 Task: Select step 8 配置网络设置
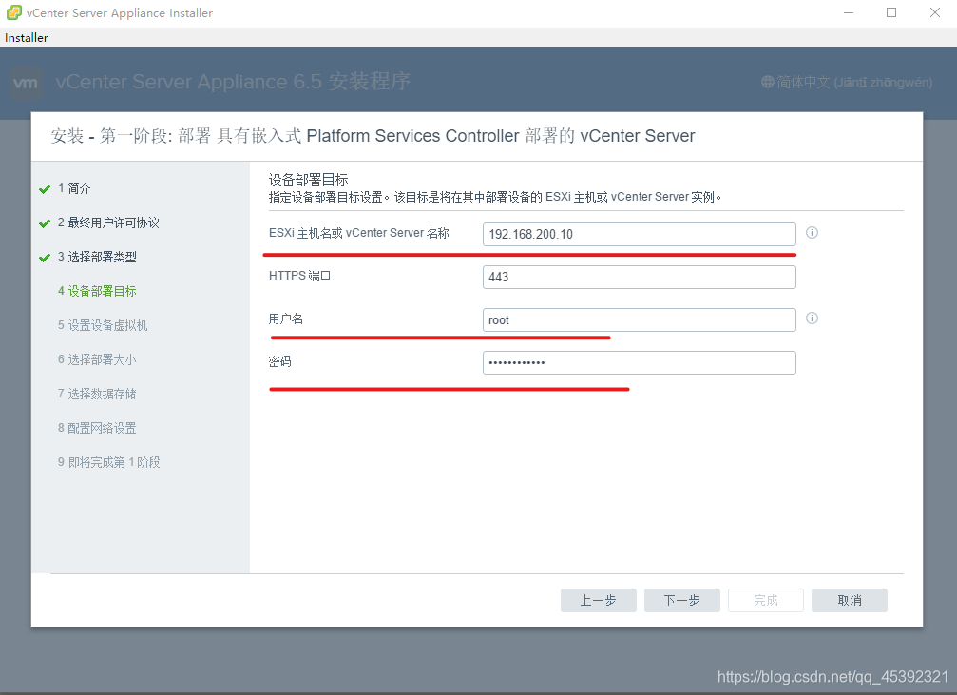[x=97, y=428]
